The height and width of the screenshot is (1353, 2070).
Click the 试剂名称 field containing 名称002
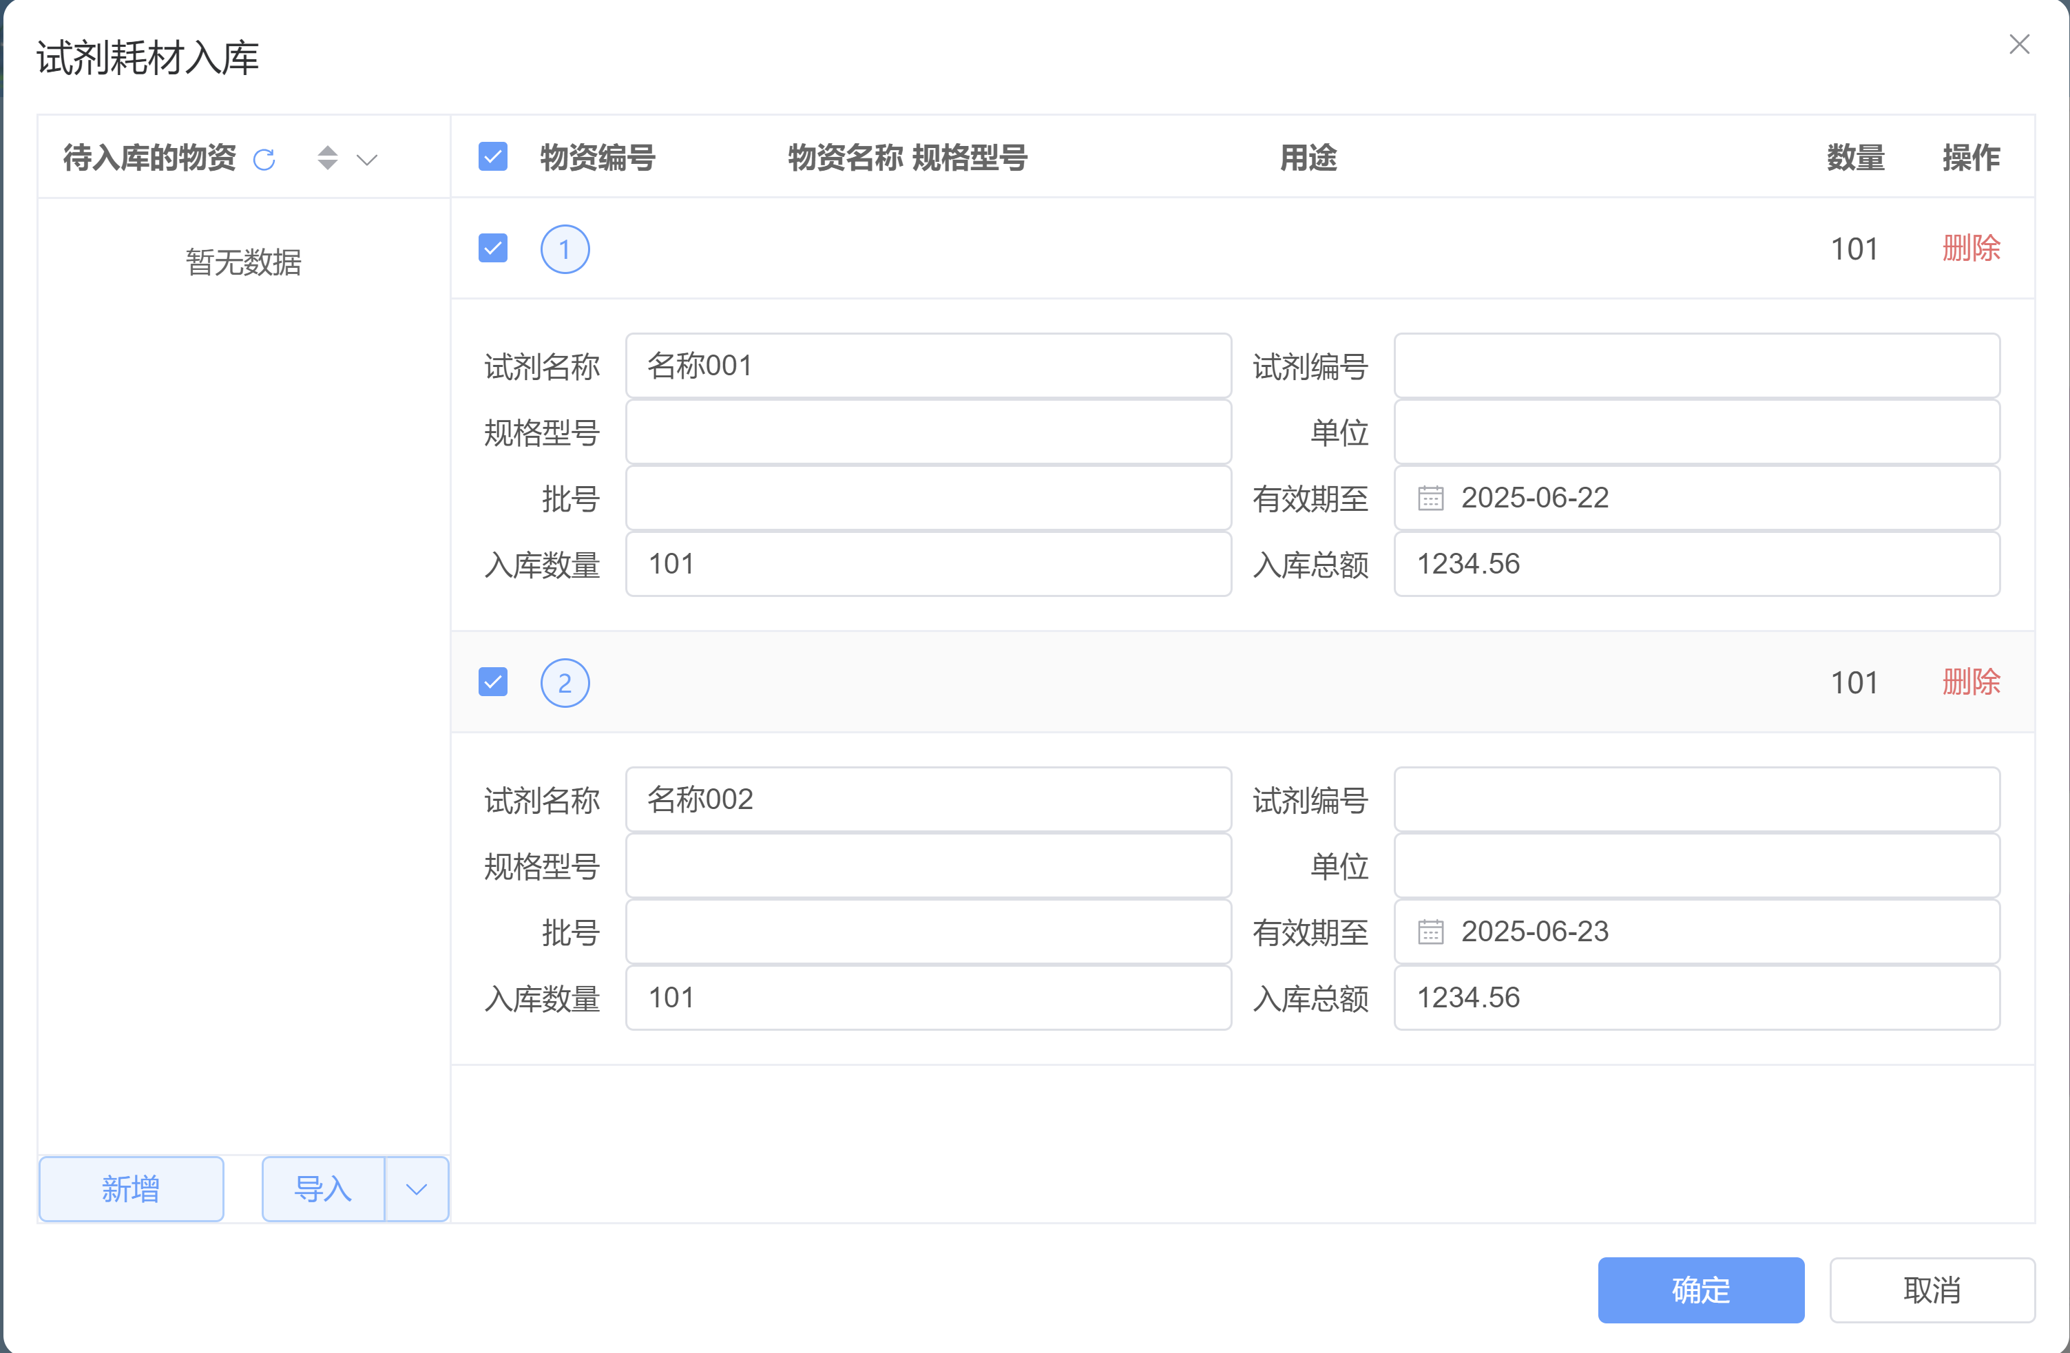(928, 799)
